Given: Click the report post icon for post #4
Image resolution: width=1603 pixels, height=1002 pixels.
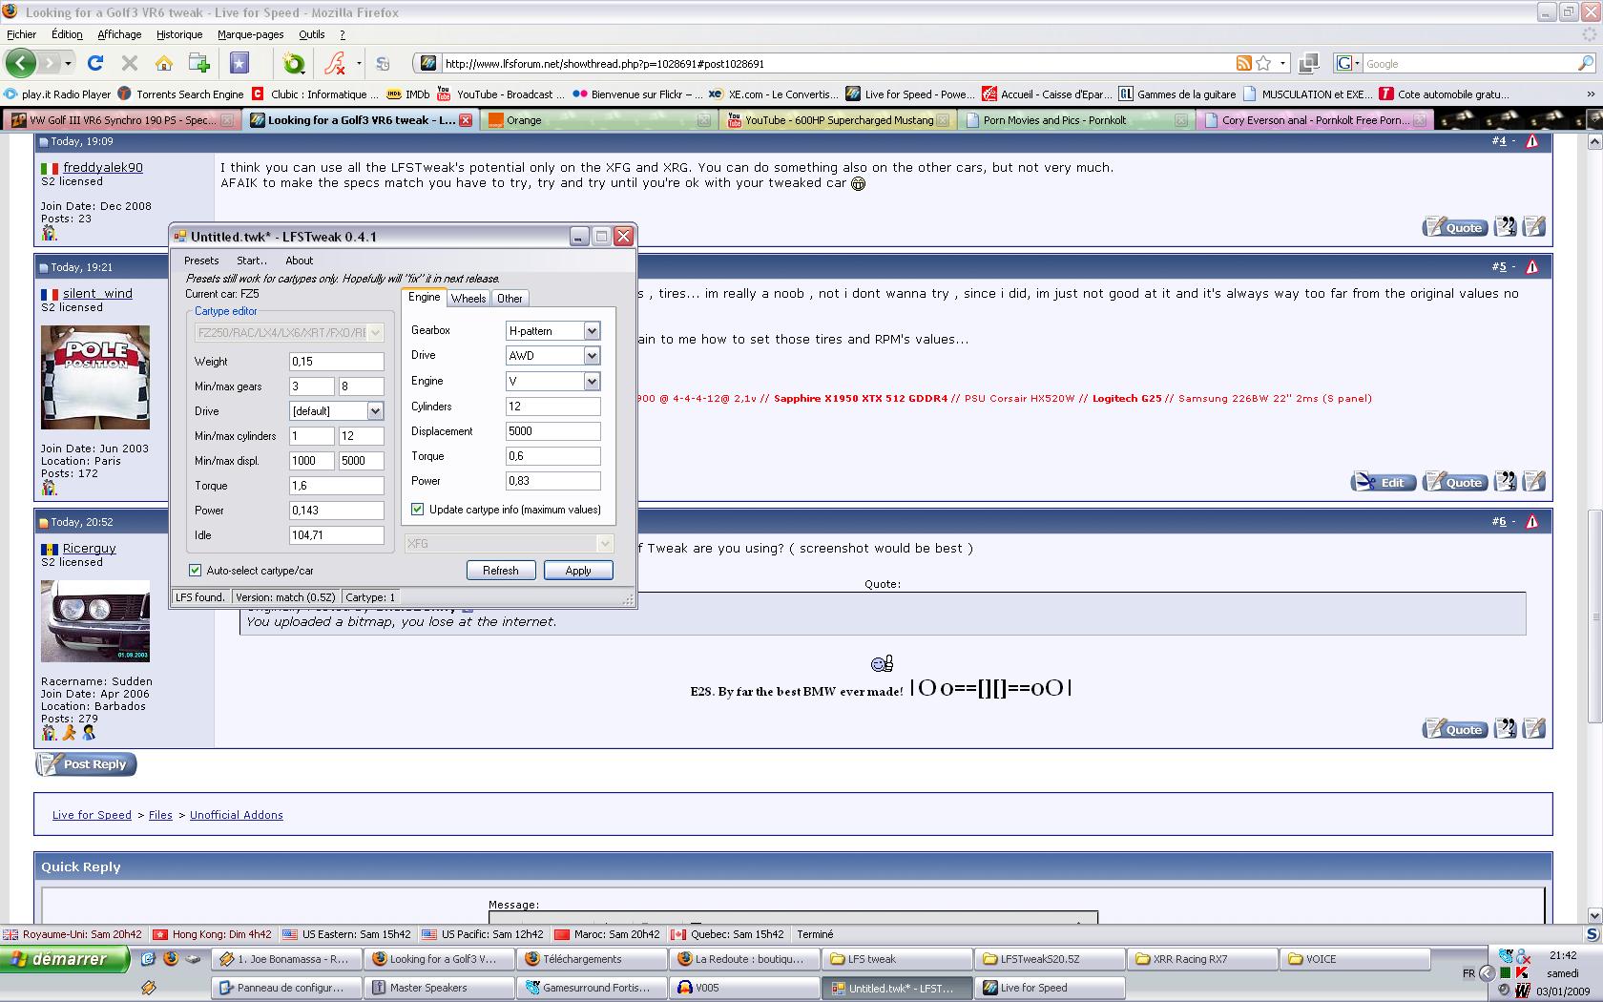Looking at the screenshot, I should point(1532,141).
